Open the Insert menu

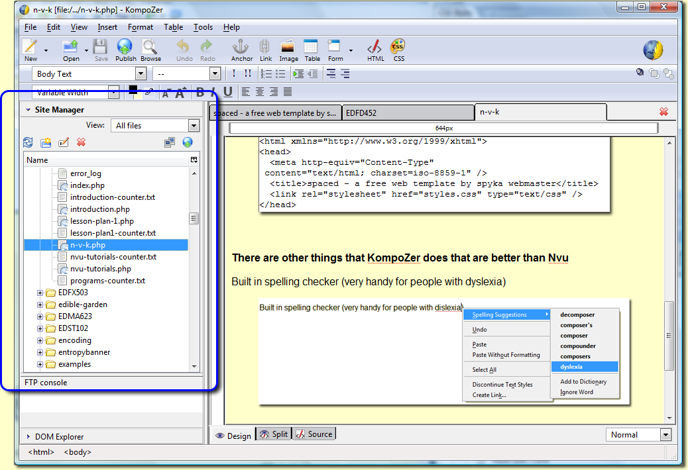click(x=107, y=27)
